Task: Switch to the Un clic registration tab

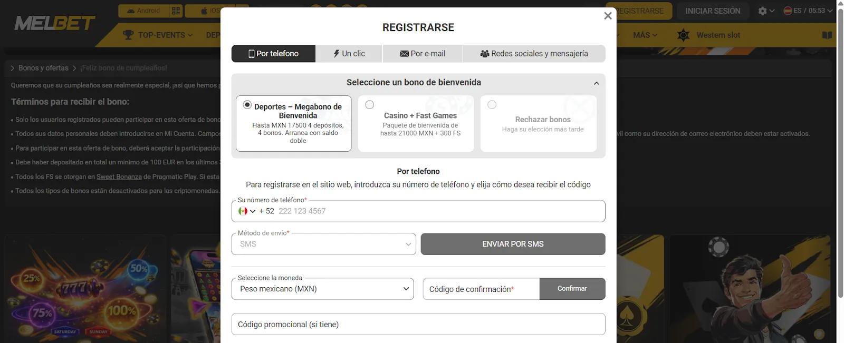Action: [349, 53]
